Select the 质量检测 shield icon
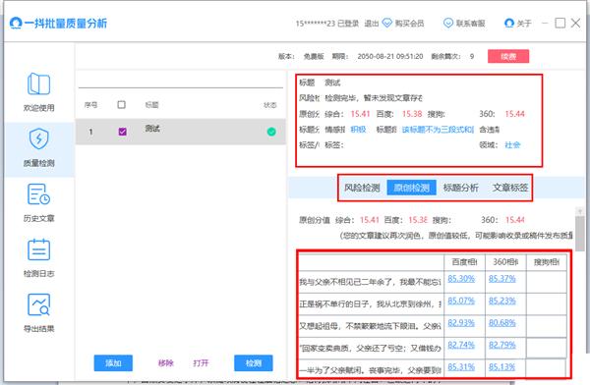The image size is (590, 385). click(38, 138)
